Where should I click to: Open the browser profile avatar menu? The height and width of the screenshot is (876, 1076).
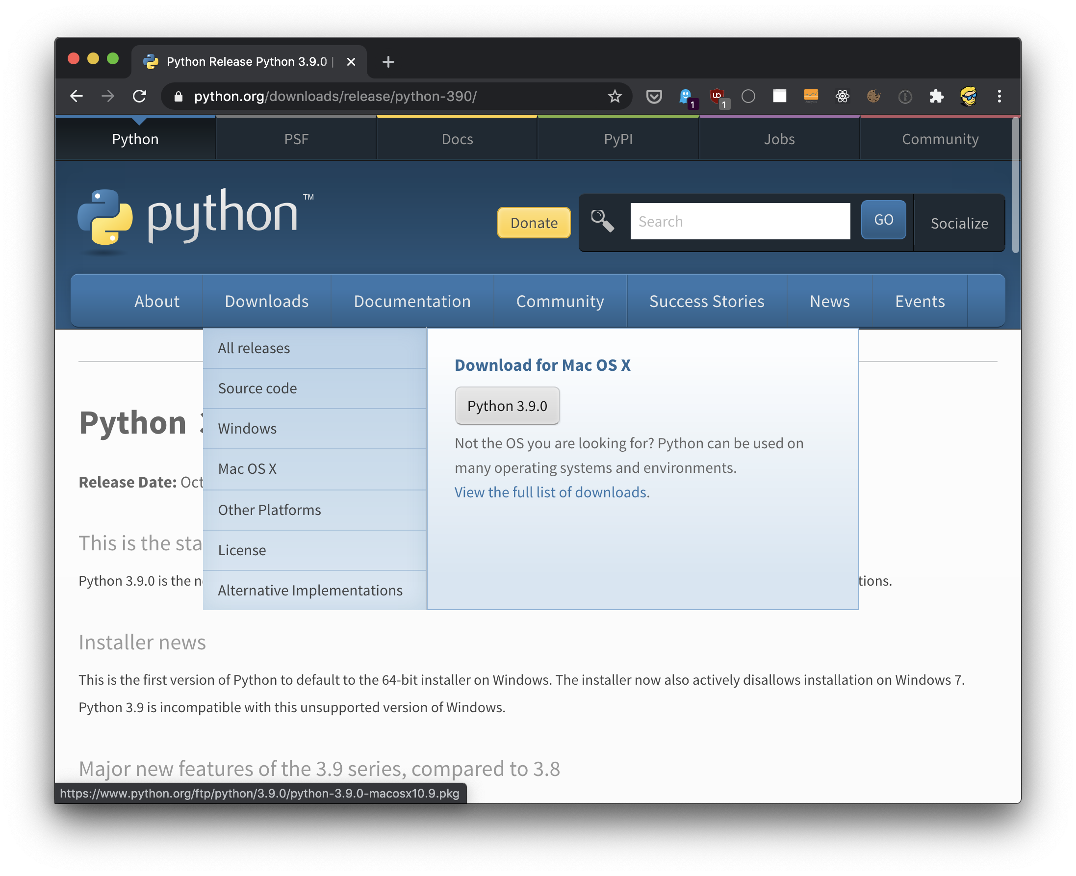click(x=969, y=97)
